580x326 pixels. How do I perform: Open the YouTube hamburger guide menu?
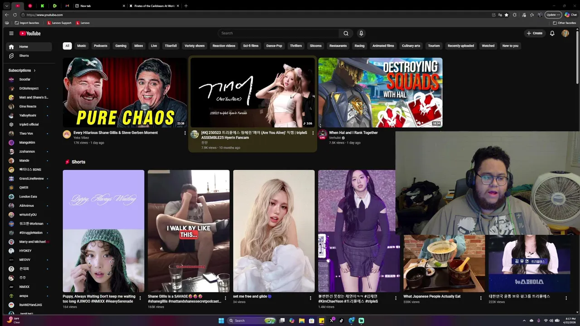click(11, 33)
